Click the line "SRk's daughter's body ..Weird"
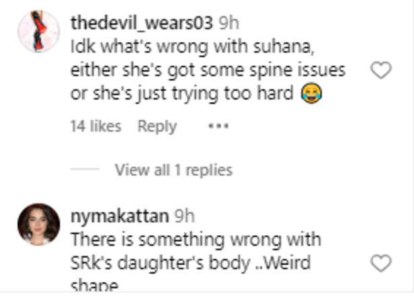The height and width of the screenshot is (297, 414). click(x=191, y=263)
